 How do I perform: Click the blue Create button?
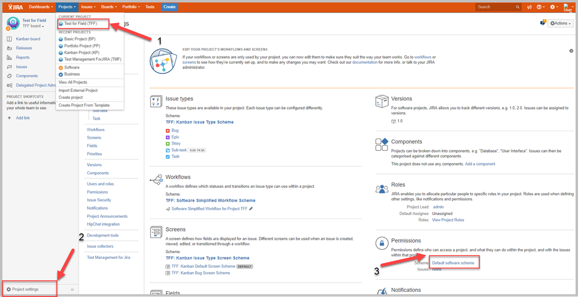point(170,6)
